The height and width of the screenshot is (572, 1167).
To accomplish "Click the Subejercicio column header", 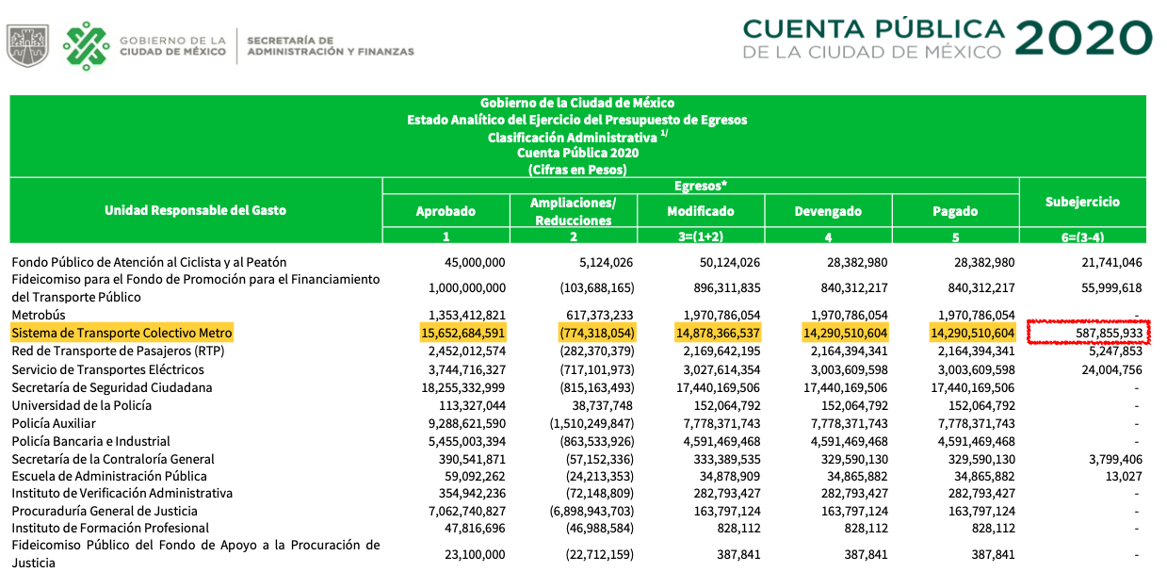I will 1082,202.
